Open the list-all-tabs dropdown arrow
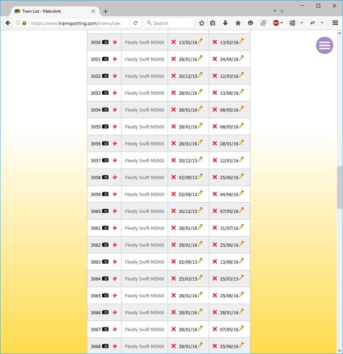This screenshot has width=343, height=354. 275,11
